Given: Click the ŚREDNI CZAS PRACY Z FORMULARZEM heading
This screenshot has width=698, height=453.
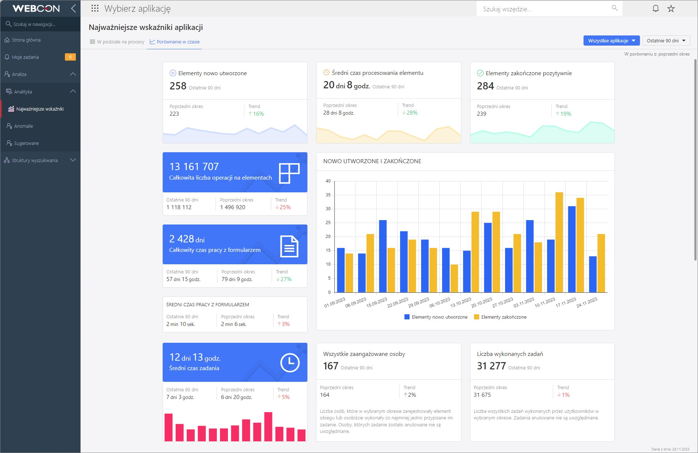Looking at the screenshot, I should point(208,304).
